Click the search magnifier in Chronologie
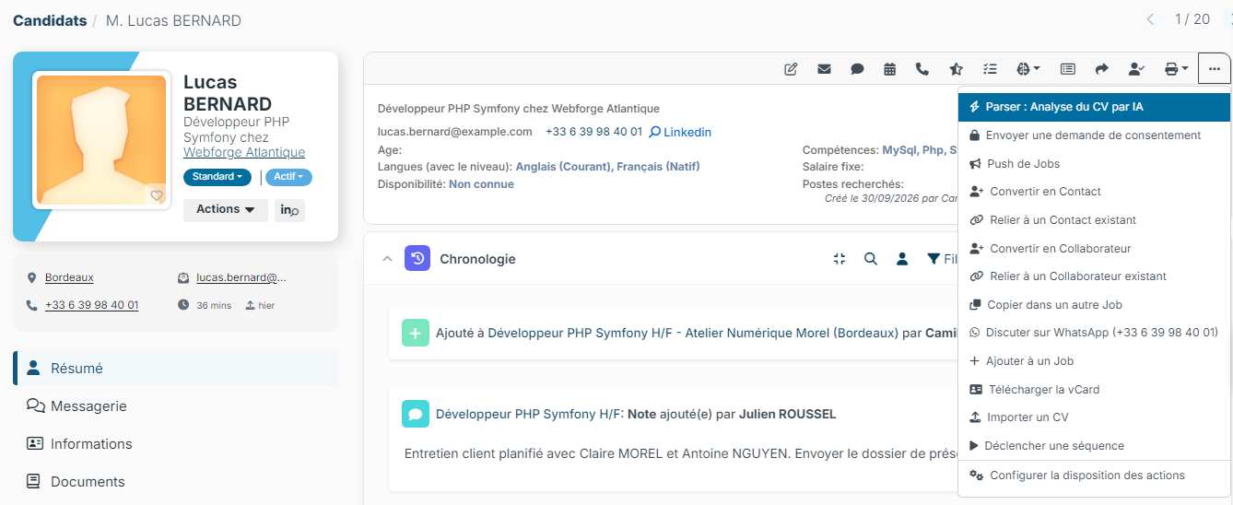 click(870, 259)
